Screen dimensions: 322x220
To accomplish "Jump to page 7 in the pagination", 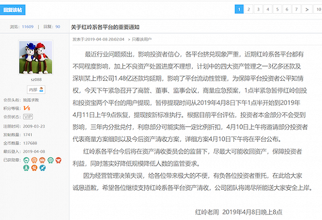I will pos(296,9).
